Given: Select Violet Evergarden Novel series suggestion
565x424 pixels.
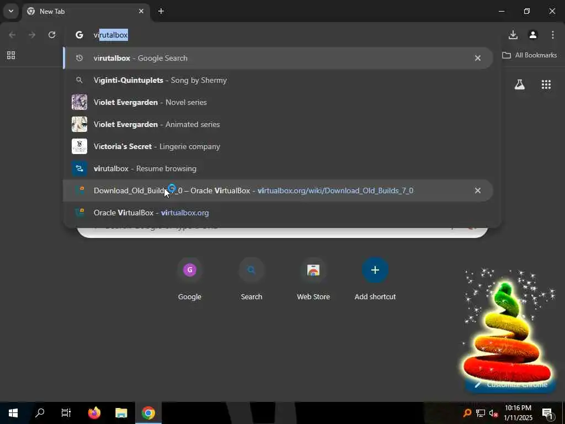Looking at the screenshot, I should click(278, 102).
